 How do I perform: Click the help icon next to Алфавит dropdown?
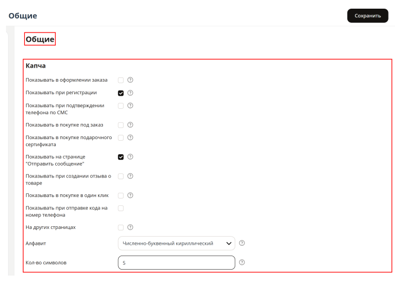coord(242,243)
